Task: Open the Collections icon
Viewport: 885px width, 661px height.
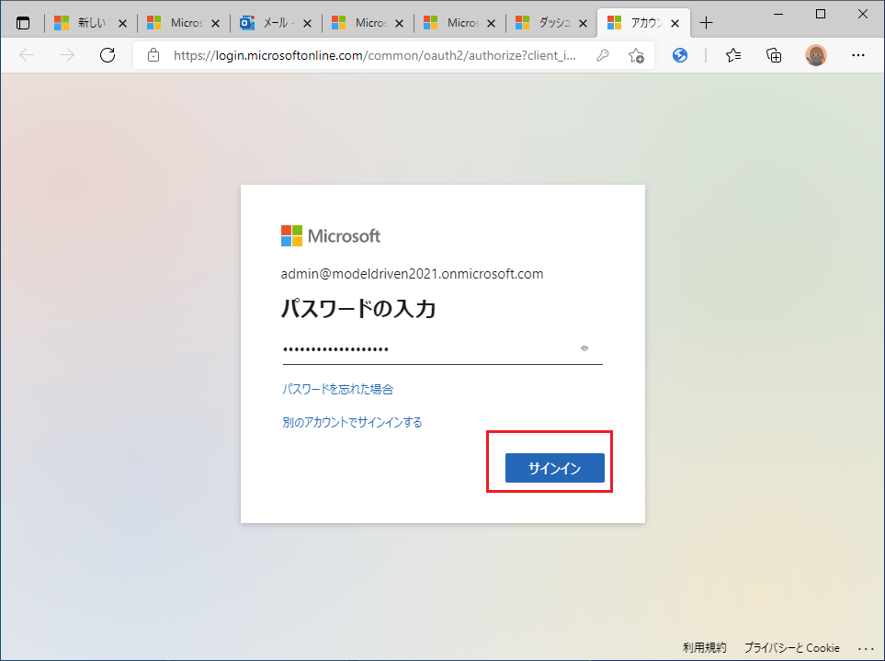Action: pos(774,55)
